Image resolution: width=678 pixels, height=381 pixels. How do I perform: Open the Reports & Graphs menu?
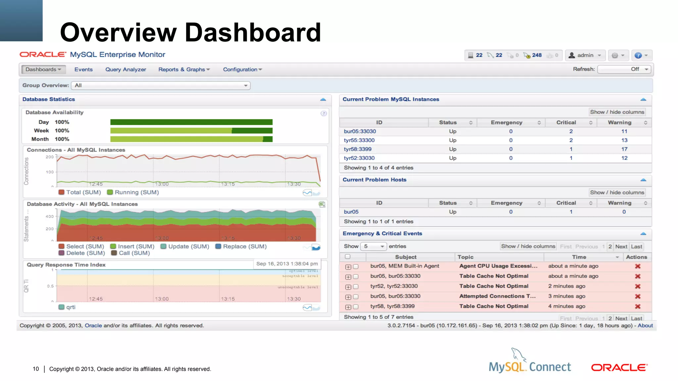[x=184, y=69]
